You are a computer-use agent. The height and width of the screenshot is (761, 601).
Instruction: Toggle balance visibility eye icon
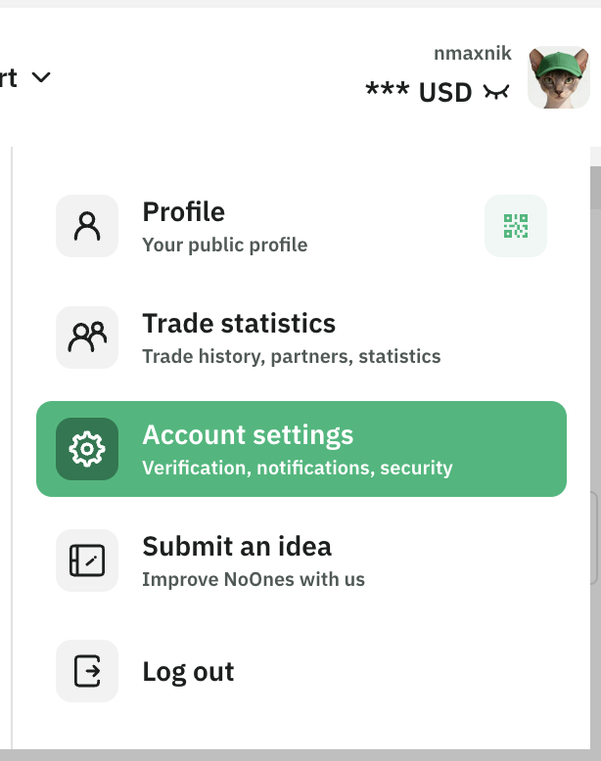tap(496, 92)
